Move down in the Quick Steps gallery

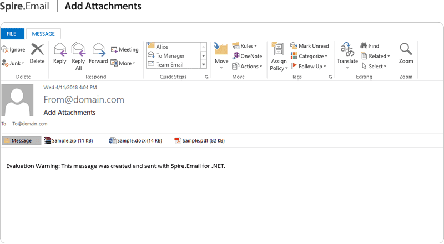coord(204,56)
